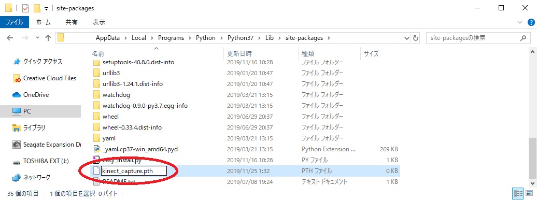Screen dimensions: 537x200
Task: Sort by 更新日時 column header
Action: click(239, 54)
